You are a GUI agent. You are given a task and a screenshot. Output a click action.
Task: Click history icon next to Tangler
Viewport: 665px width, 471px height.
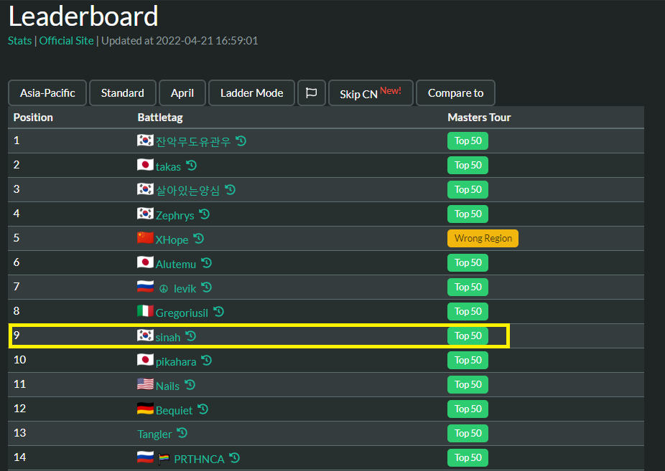182,434
